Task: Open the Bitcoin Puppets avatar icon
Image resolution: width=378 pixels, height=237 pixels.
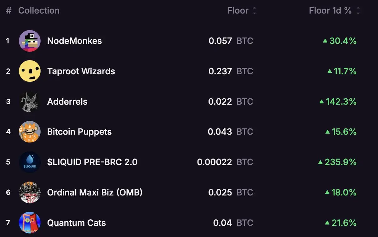Action: [x=30, y=132]
